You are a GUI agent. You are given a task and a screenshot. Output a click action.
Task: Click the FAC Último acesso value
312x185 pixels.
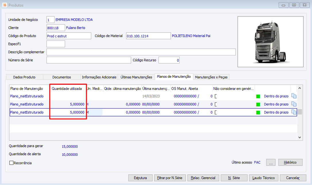point(257,162)
